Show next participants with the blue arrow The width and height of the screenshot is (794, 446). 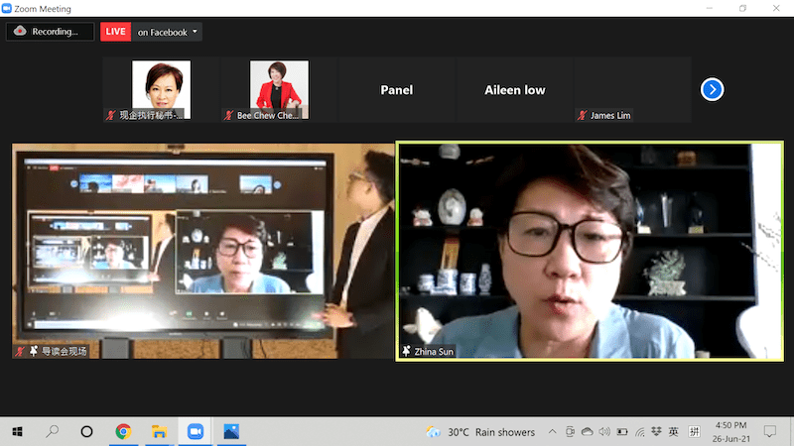pos(712,89)
